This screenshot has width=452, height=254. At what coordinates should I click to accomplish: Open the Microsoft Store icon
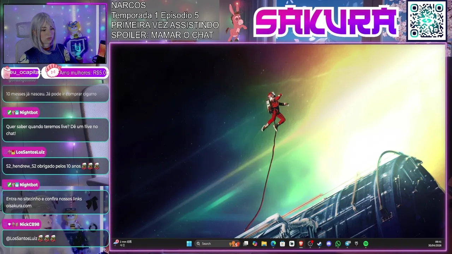(282, 244)
